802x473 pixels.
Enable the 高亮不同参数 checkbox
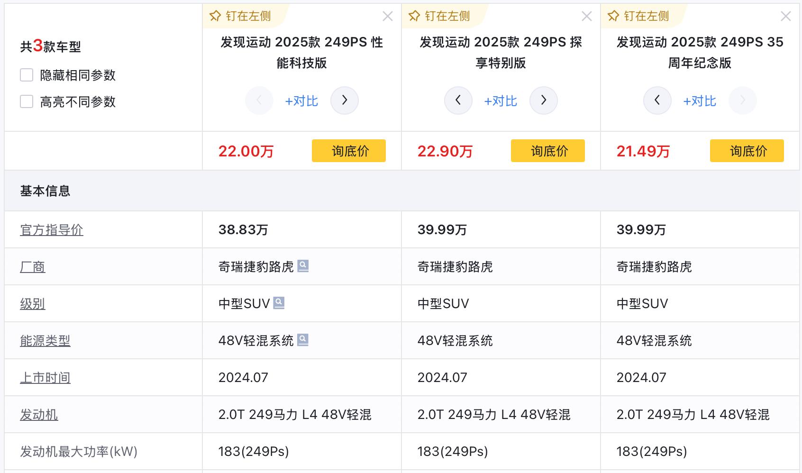[27, 101]
